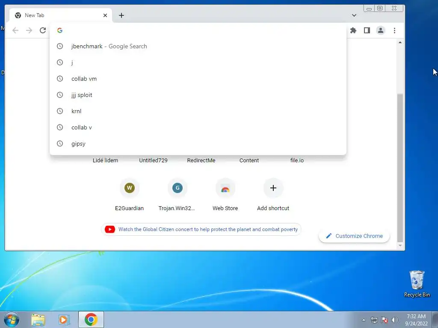Select the 'collab v' suggestion
This screenshot has width=438, height=328.
coord(198,127)
